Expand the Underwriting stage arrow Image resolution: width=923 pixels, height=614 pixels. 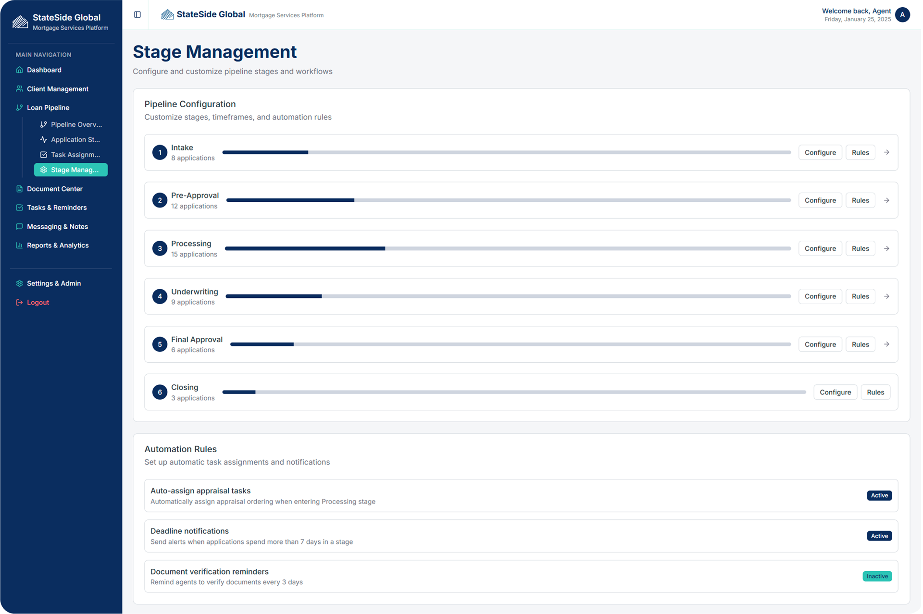(x=886, y=296)
